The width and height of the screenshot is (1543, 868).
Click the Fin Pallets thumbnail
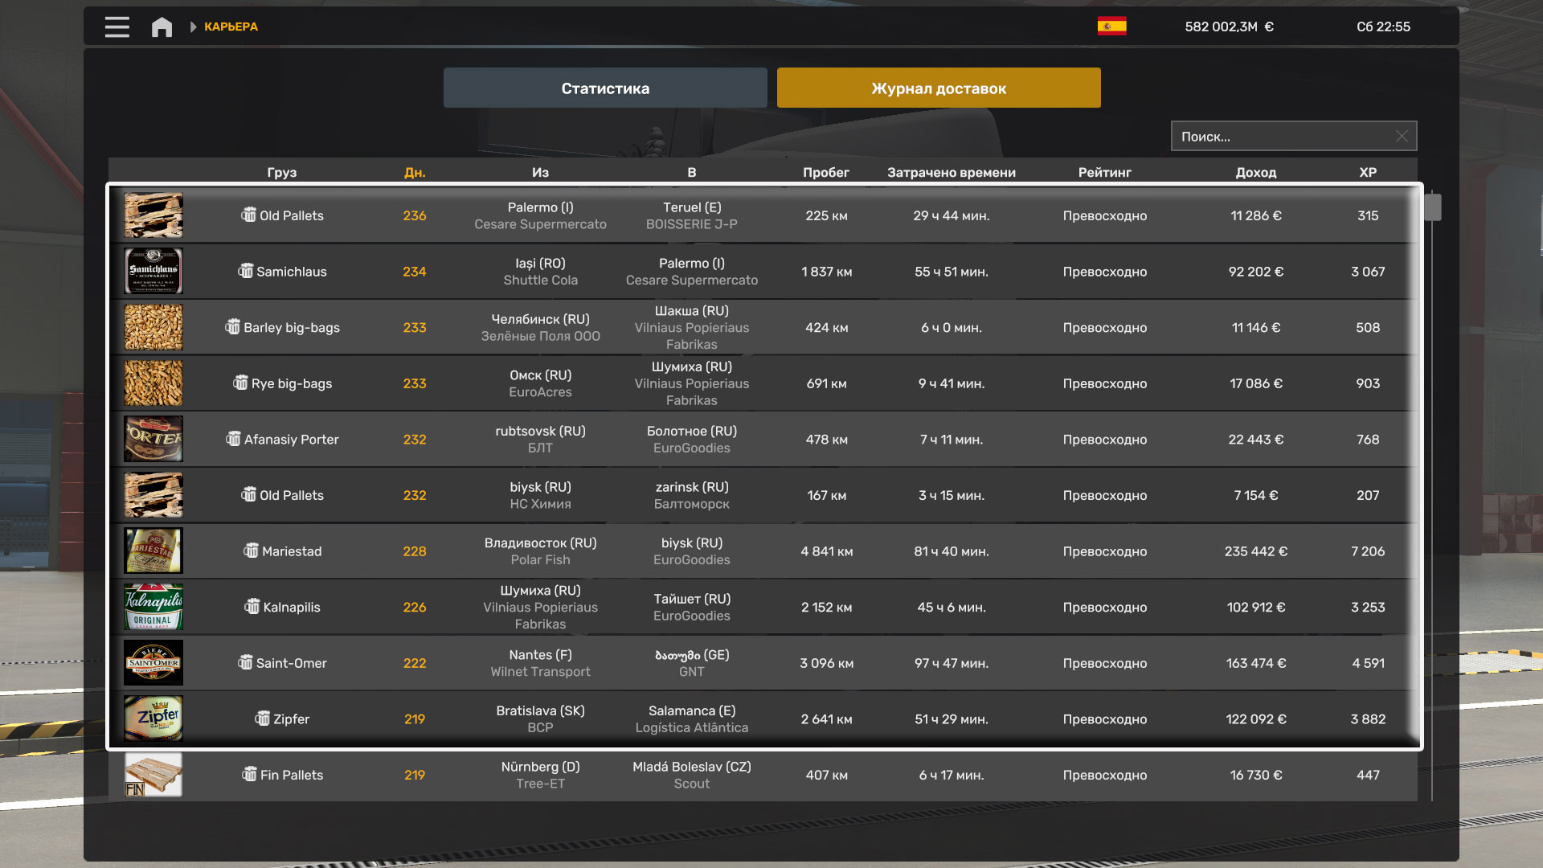pos(153,775)
